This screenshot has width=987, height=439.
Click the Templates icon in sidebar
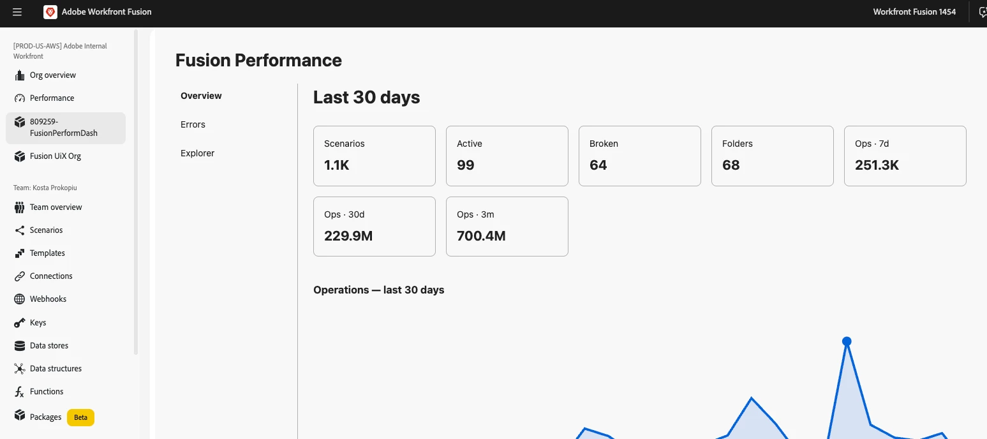(19, 253)
